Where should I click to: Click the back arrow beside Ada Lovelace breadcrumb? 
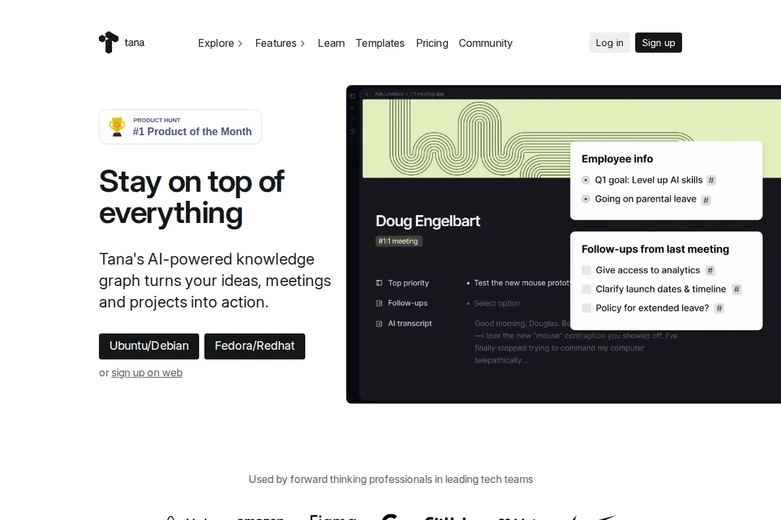tap(367, 94)
